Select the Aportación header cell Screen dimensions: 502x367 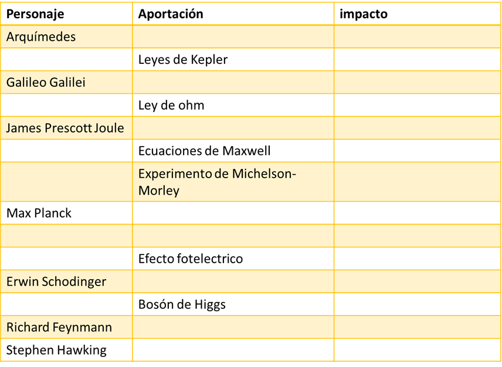171,14
